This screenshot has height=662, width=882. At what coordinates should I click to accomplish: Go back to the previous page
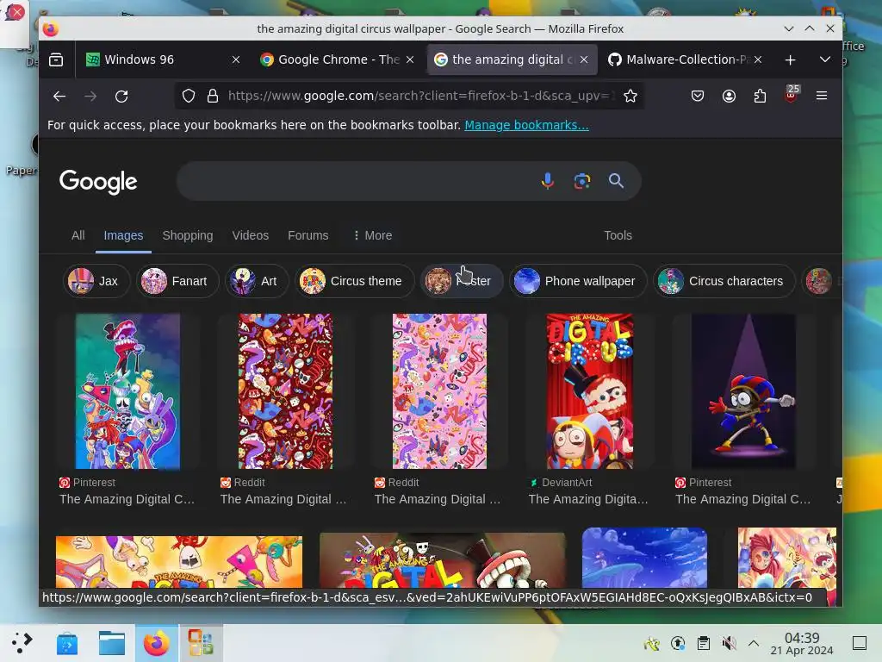pos(59,97)
